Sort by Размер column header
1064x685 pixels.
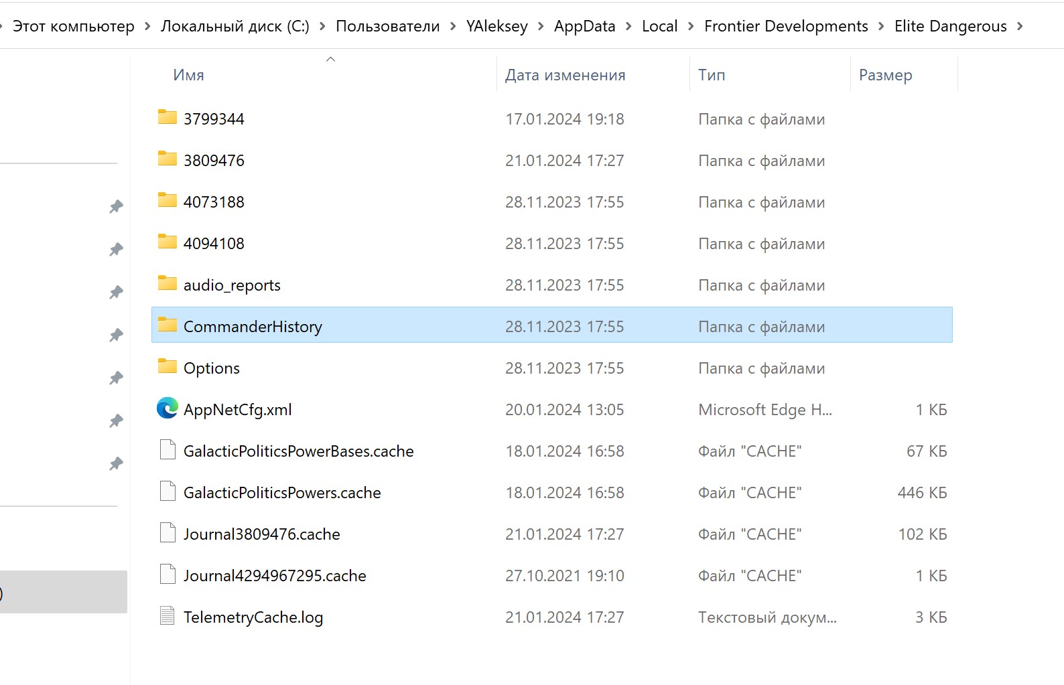pos(886,75)
